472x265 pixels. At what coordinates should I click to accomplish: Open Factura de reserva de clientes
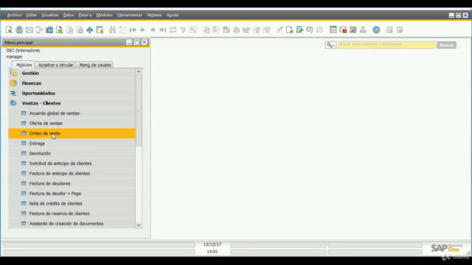coord(72,213)
